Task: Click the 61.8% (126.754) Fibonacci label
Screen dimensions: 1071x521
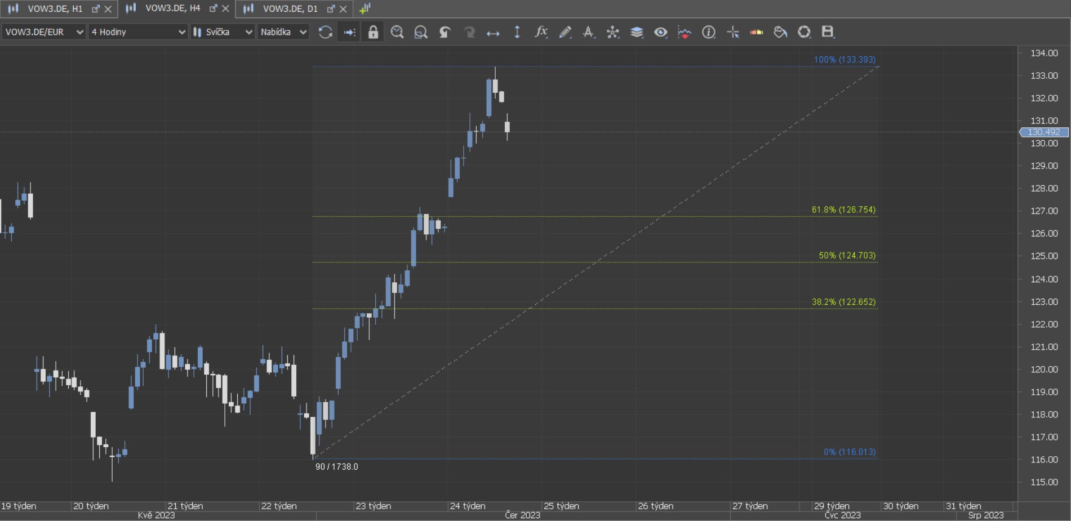Action: coord(843,210)
